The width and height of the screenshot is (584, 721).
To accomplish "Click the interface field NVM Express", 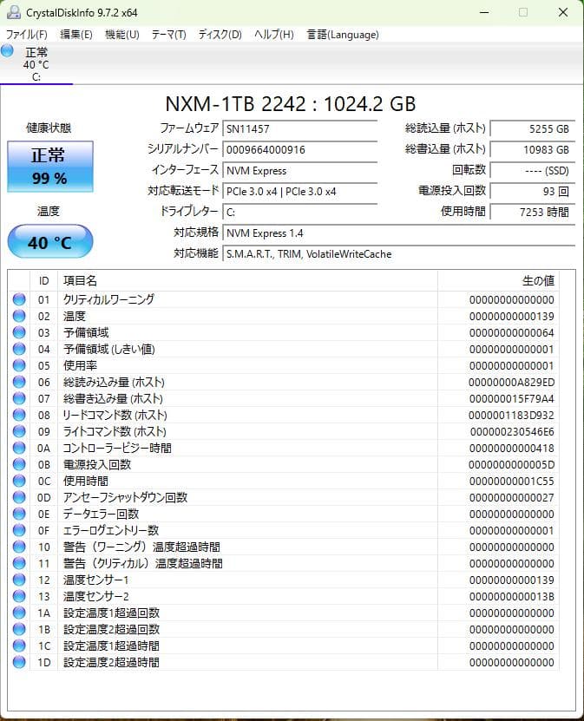I will [x=299, y=171].
